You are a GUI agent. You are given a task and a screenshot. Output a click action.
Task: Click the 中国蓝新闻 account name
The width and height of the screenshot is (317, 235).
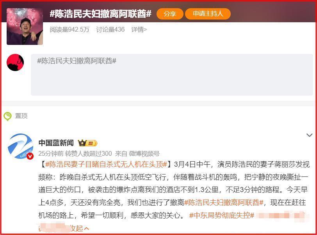coord(56,143)
